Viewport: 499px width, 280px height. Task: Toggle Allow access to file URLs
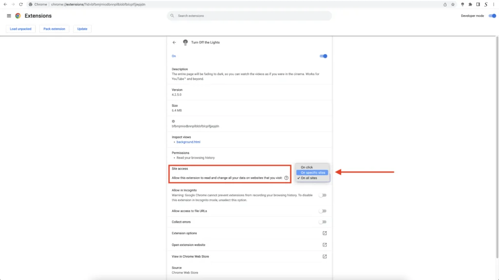(323, 211)
